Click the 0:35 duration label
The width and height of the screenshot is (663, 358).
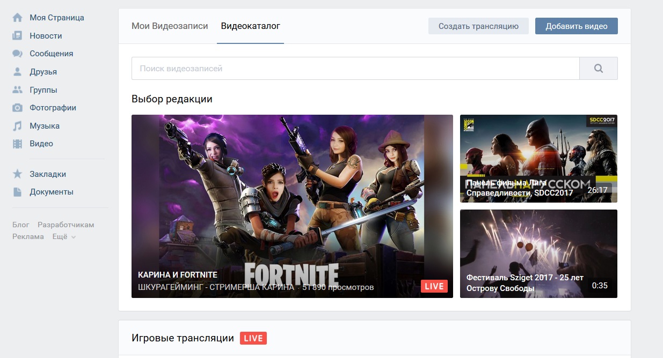click(x=600, y=286)
